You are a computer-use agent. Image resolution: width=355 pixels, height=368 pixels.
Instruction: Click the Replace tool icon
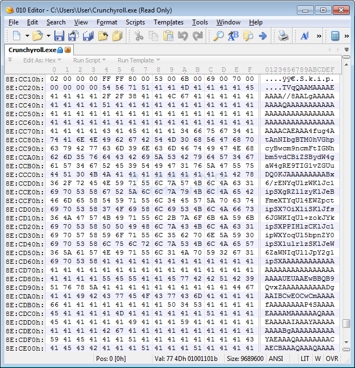[233, 36]
